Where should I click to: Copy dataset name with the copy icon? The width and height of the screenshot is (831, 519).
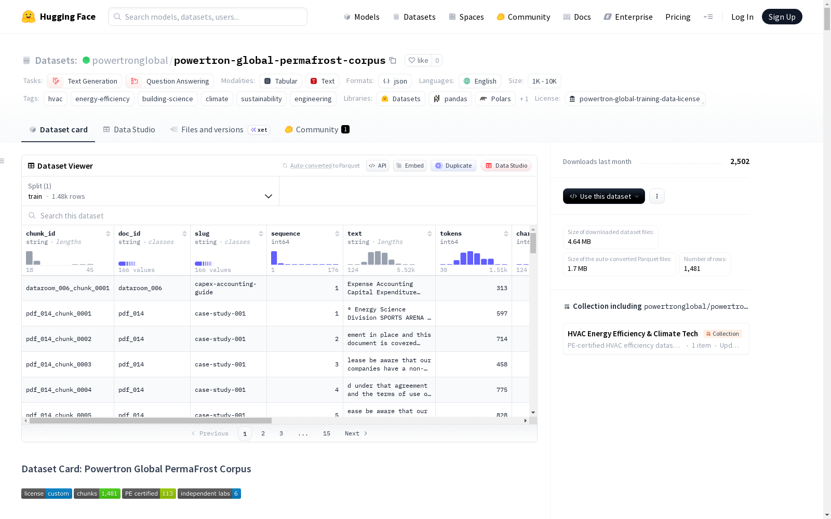[x=393, y=60]
